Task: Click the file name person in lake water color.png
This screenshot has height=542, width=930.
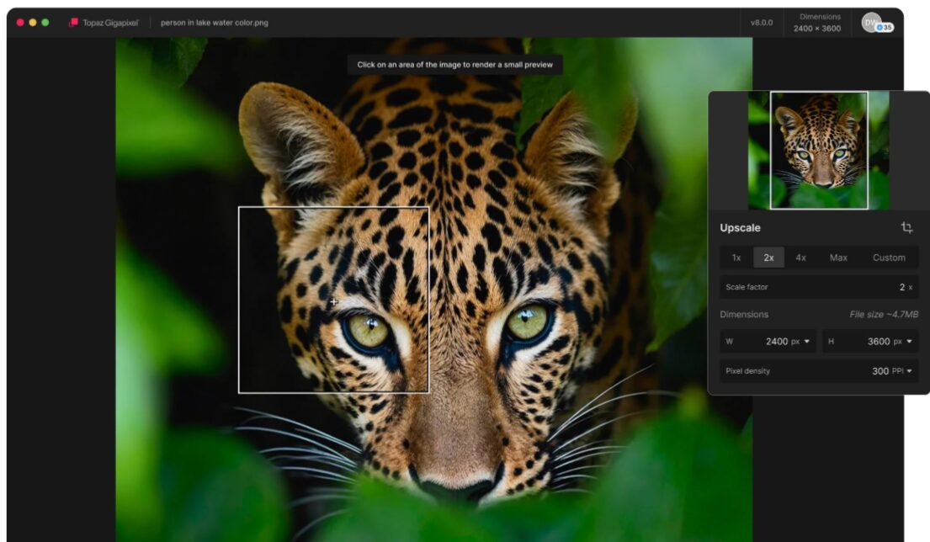Action: coord(215,23)
